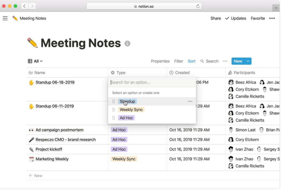Click the search magnifier icon
281x190 pixels.
click(202, 61)
